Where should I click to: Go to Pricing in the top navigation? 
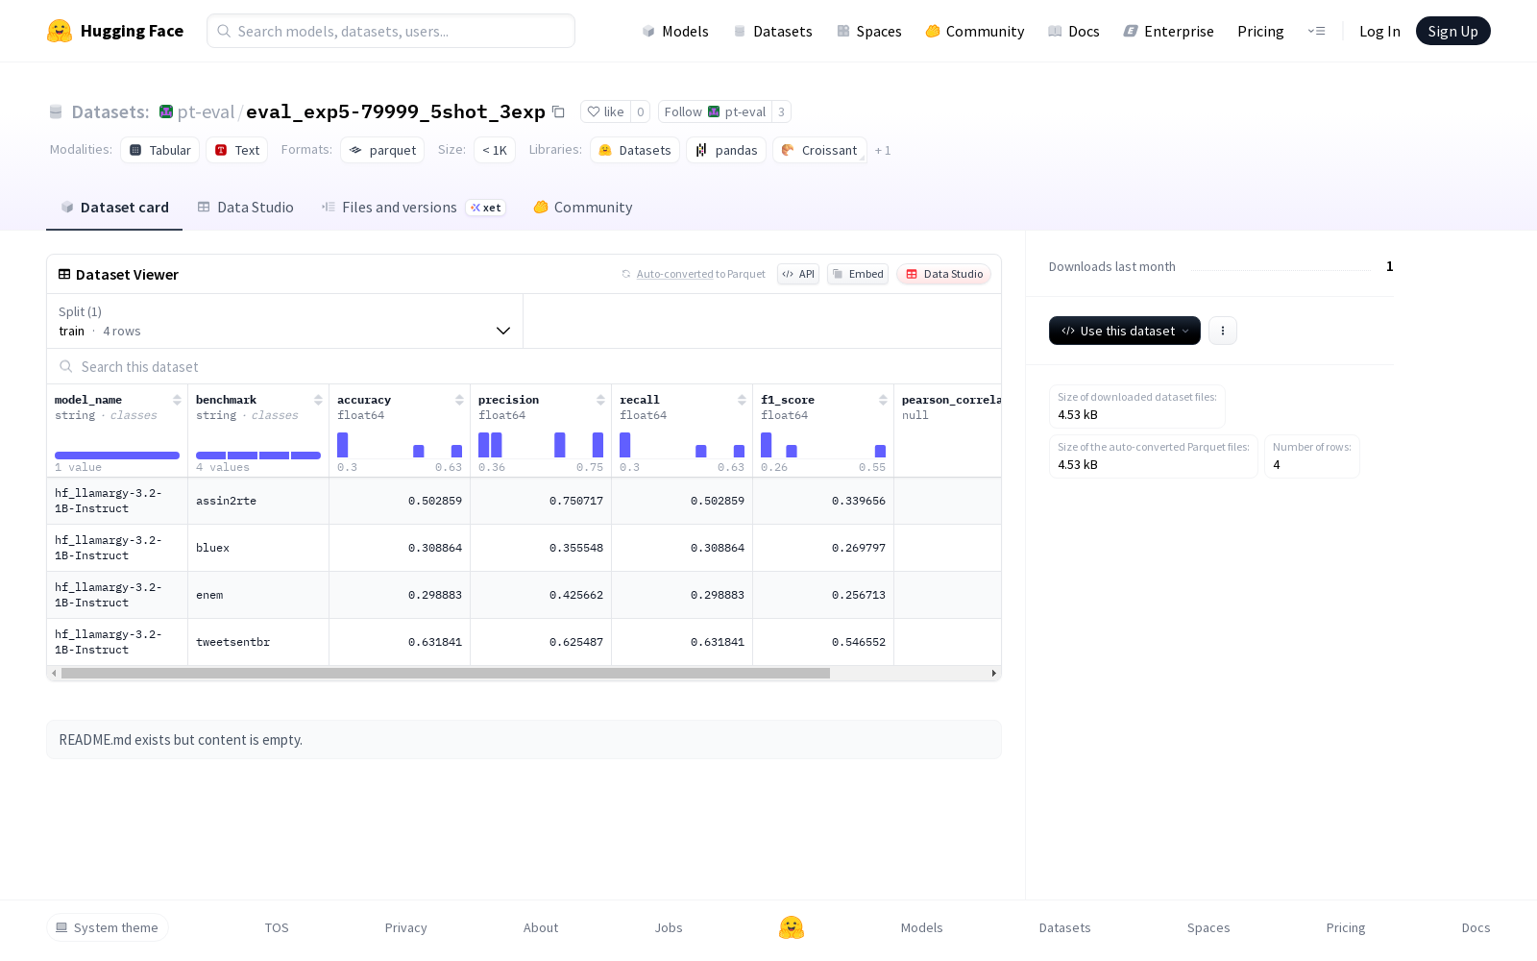[1260, 32]
